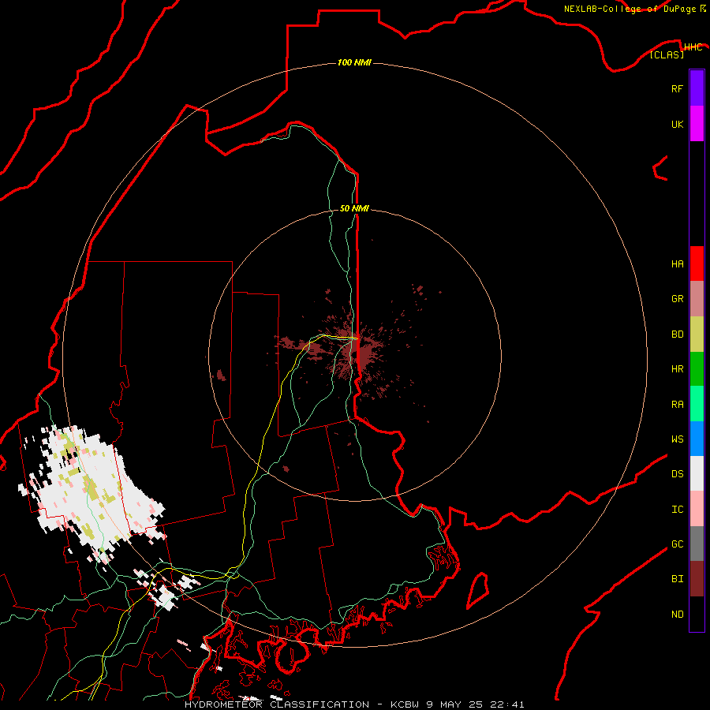
Task: Click the [CLAS] label above legend
Action: [x=667, y=54]
